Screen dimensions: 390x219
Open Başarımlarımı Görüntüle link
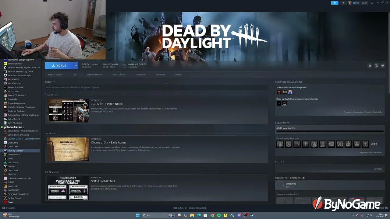point(370,153)
